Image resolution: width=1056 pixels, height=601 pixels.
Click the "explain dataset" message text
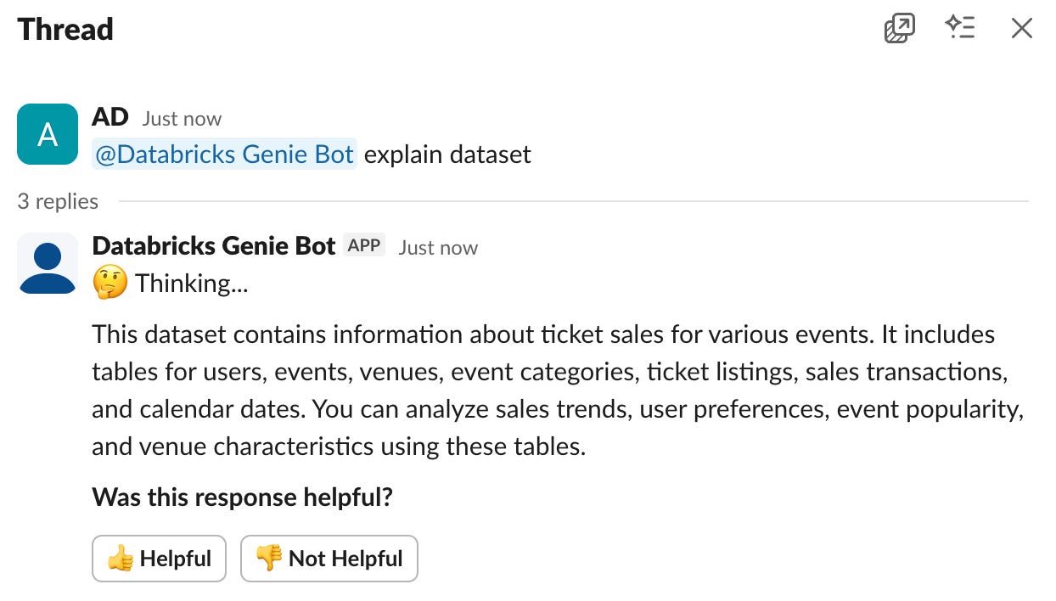coord(447,154)
